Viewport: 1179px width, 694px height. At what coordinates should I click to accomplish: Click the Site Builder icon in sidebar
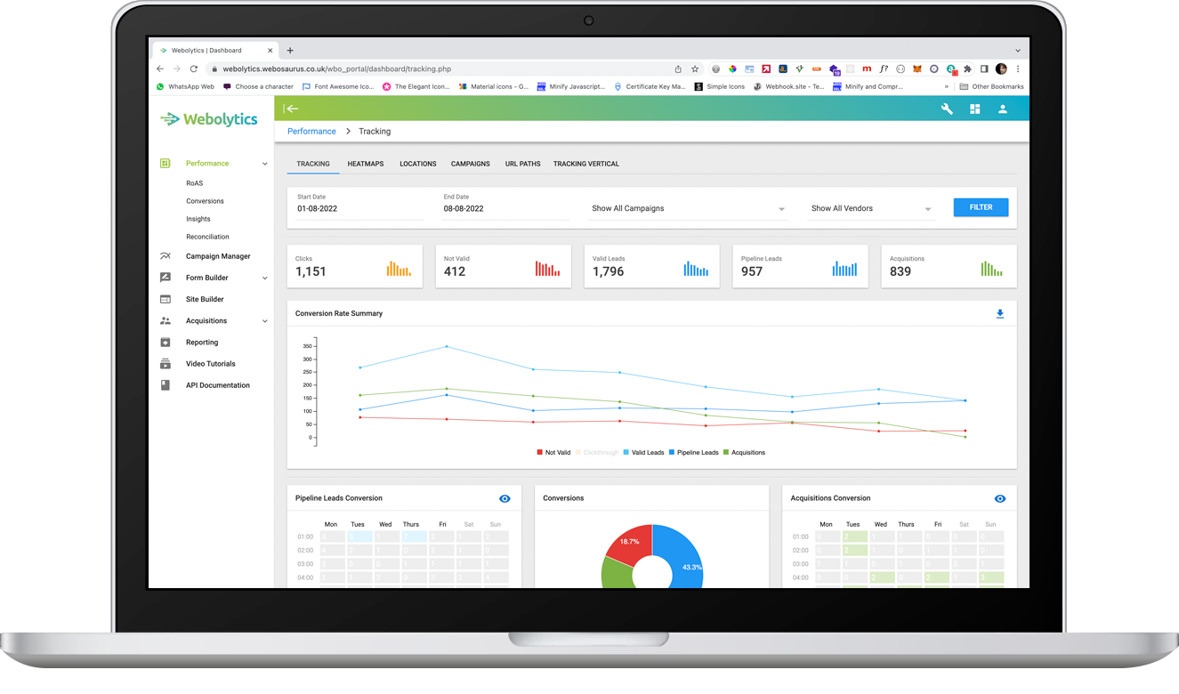coord(164,299)
